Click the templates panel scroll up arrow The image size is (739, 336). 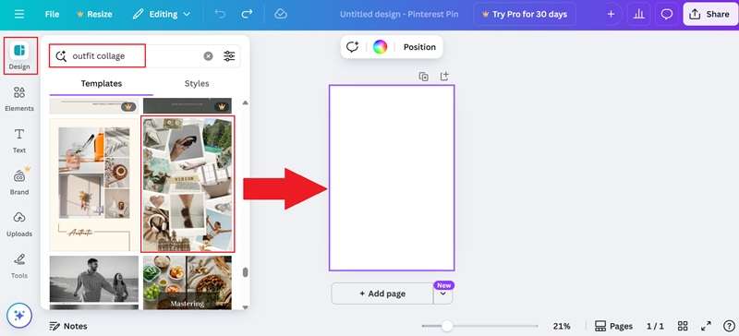[245, 102]
